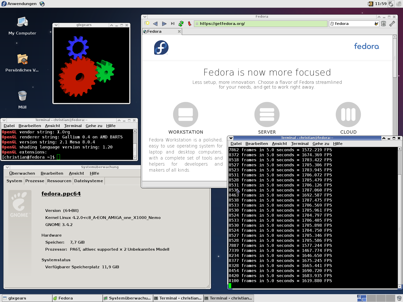Open the browser wrench settings icon
This screenshot has height=302, width=403.
click(392, 24)
